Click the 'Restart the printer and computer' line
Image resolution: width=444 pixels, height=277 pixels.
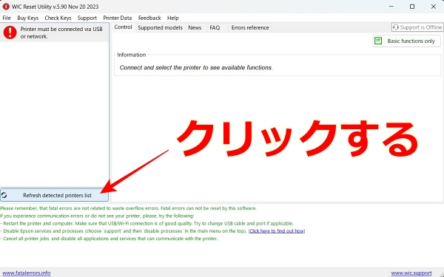147,223
